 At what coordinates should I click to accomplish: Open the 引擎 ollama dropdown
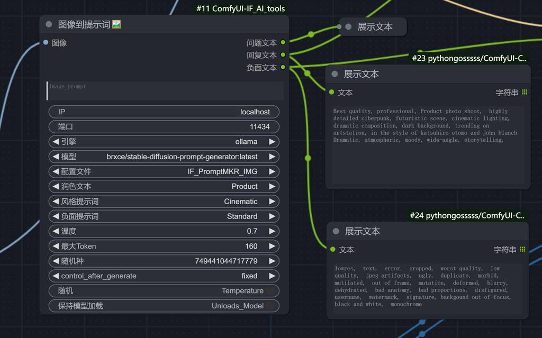coord(164,142)
